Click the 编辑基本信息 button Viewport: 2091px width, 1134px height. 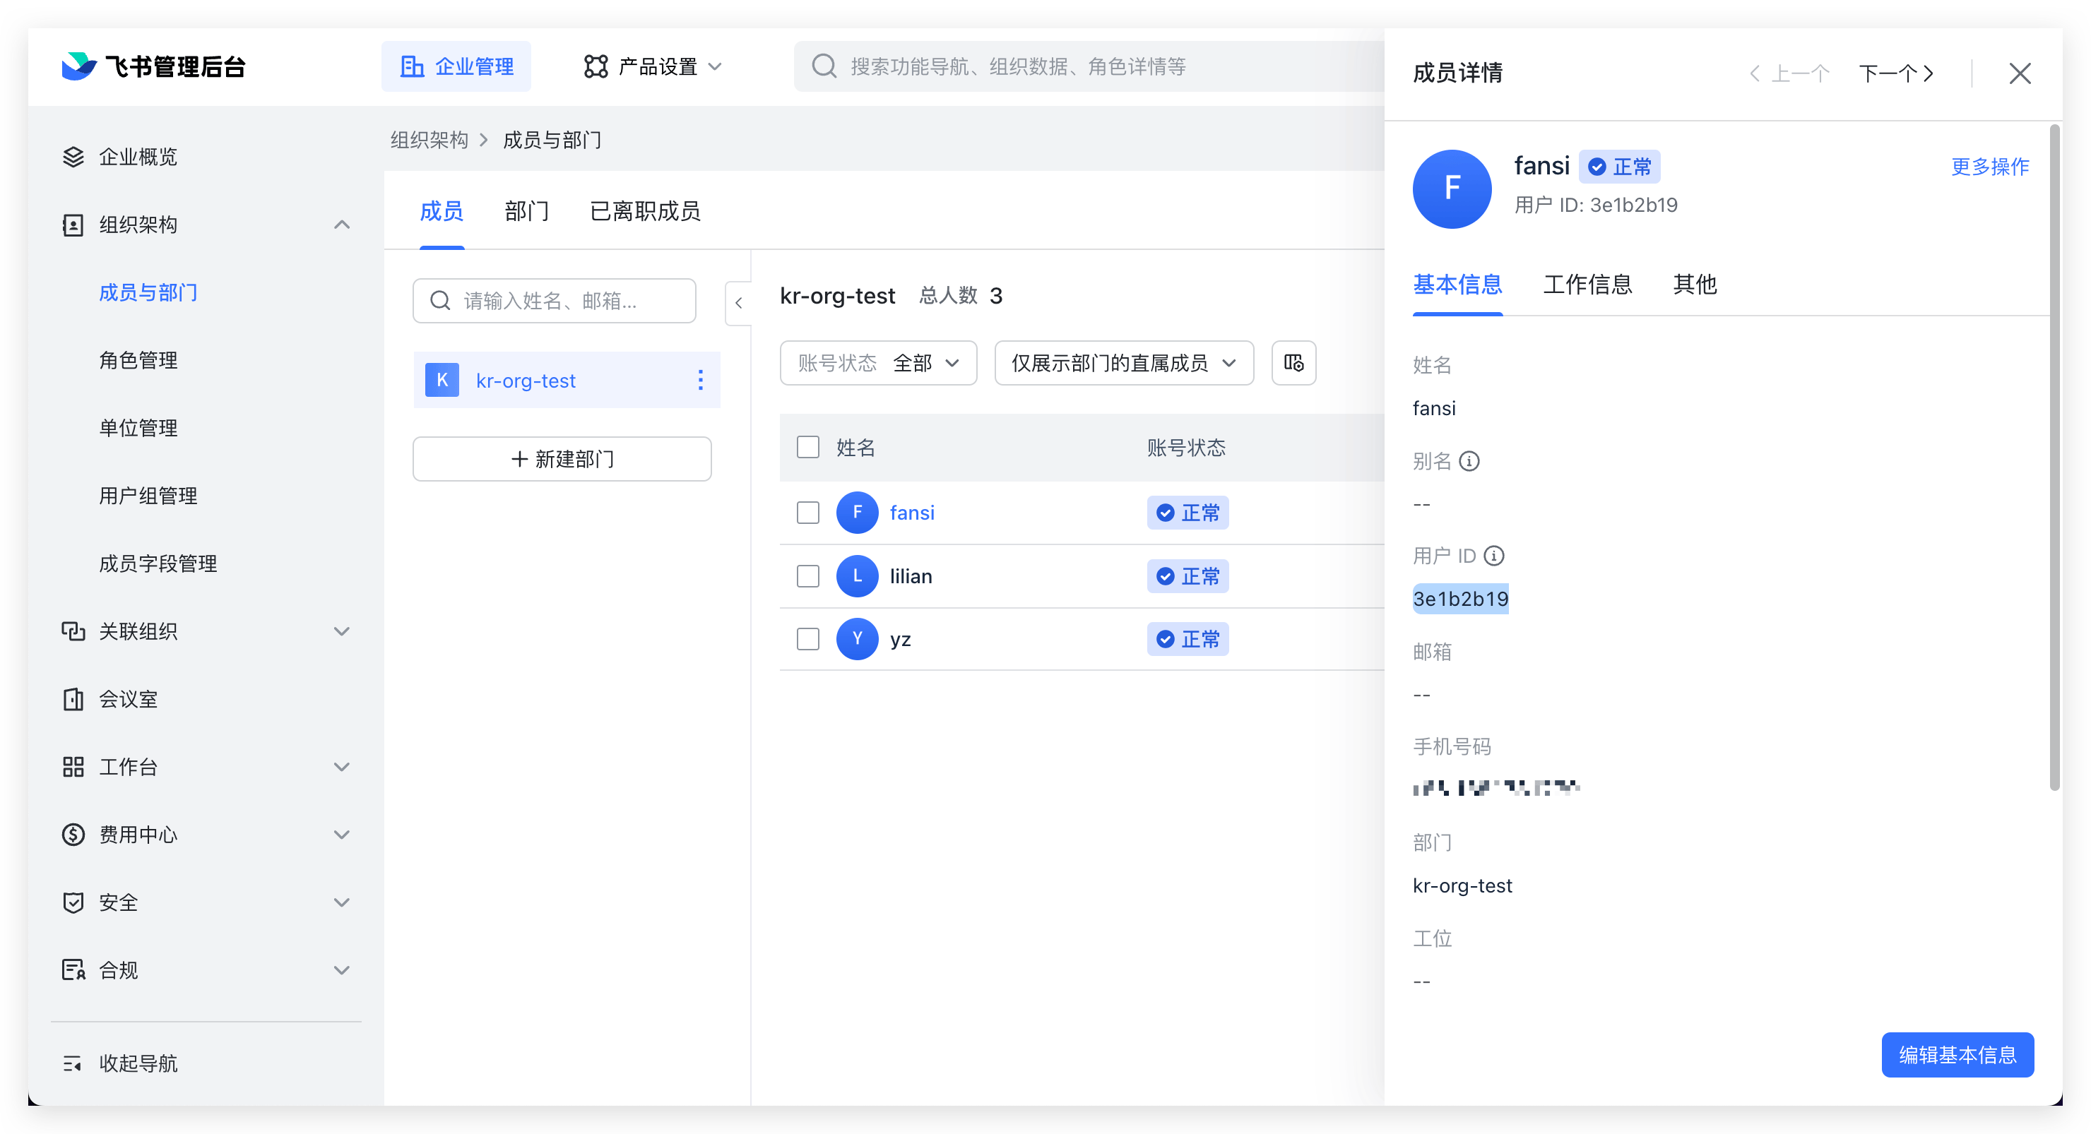tap(1957, 1054)
